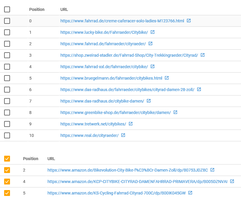Open external link icon for creme-caferacer-solo-ladies URL
This screenshot has width=241, height=198.
[189, 21]
